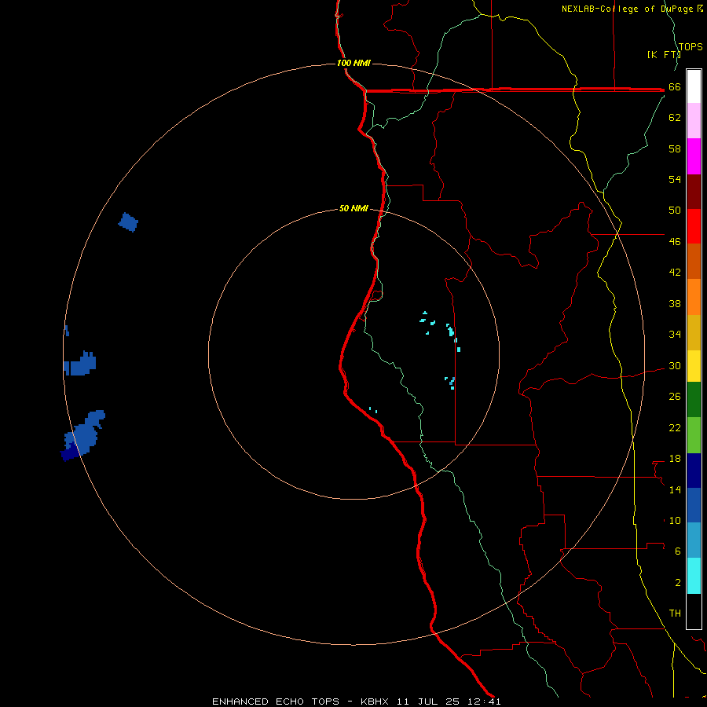Image resolution: width=707 pixels, height=707 pixels.
Task: Select the bright red 50 kft swatch
Action: 694,226
